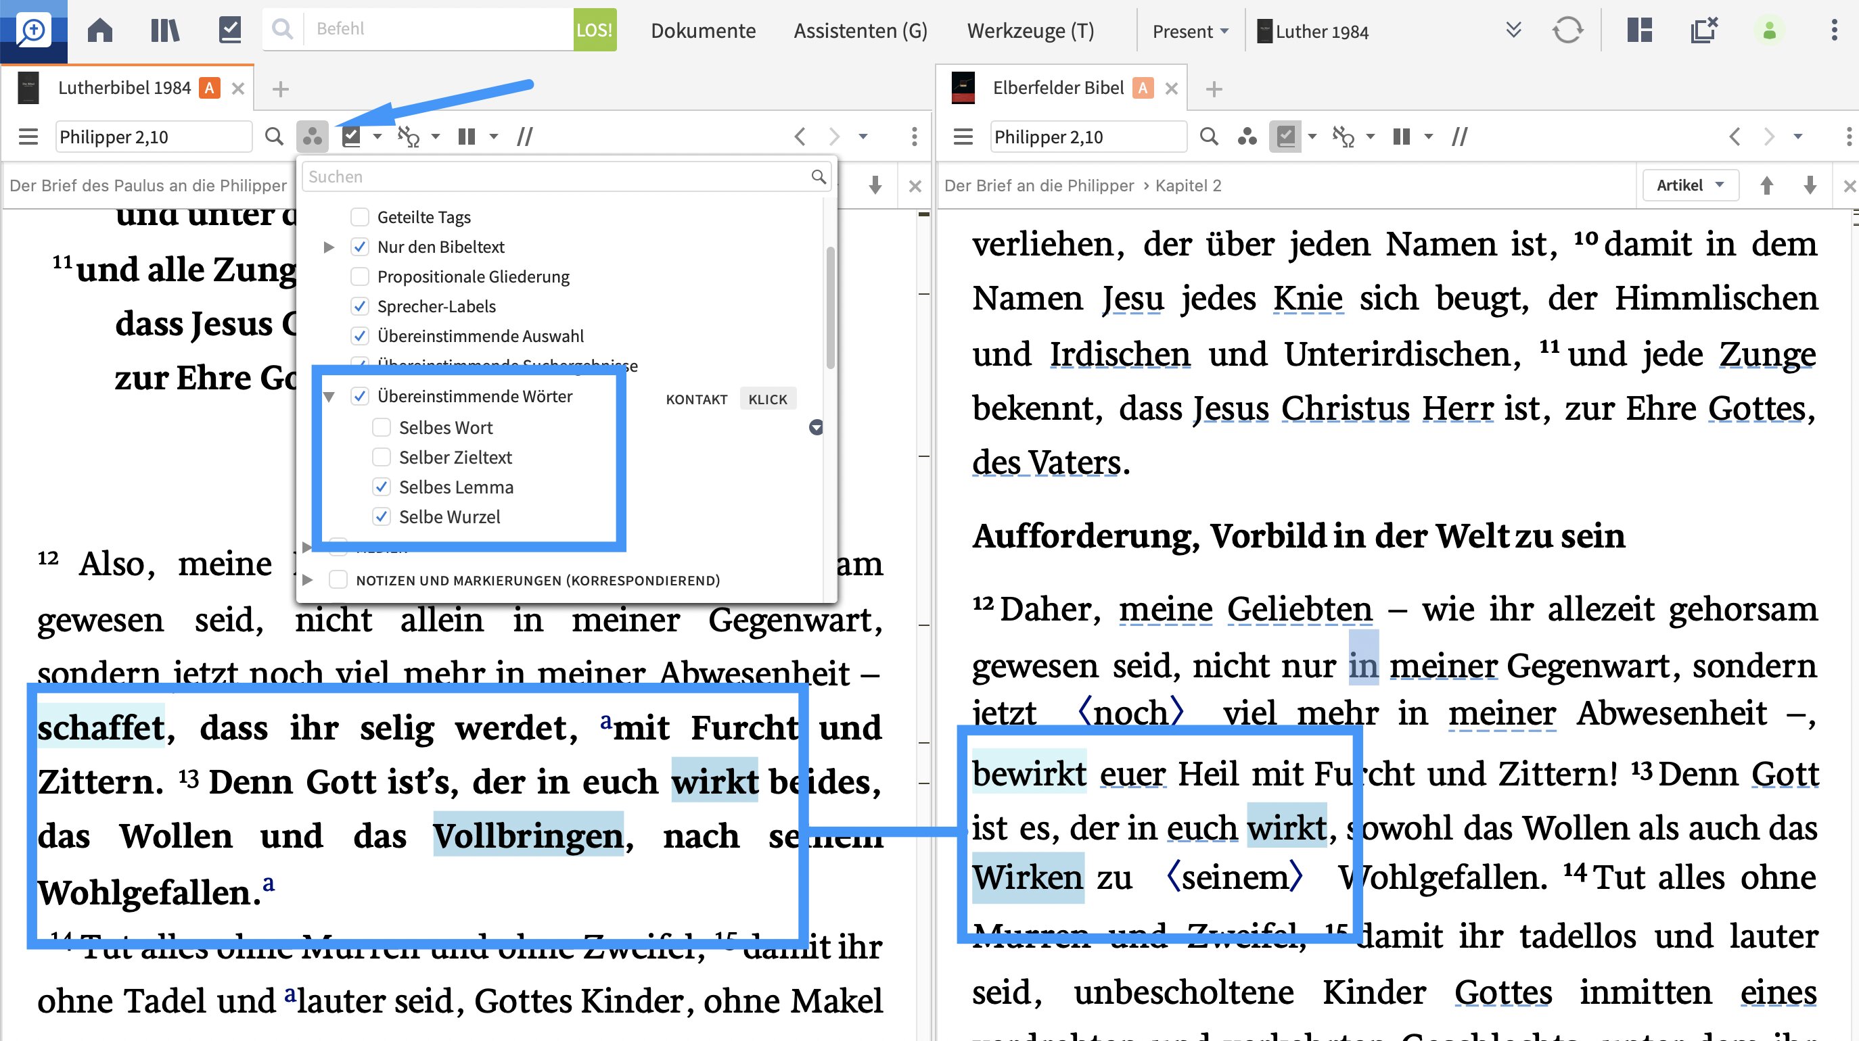Enable the Geteilte Tags checkbox
Image resolution: width=1859 pixels, height=1041 pixels.
[359, 217]
